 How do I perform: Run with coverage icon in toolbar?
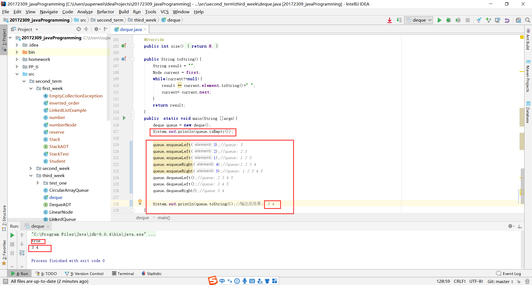click(x=458, y=20)
